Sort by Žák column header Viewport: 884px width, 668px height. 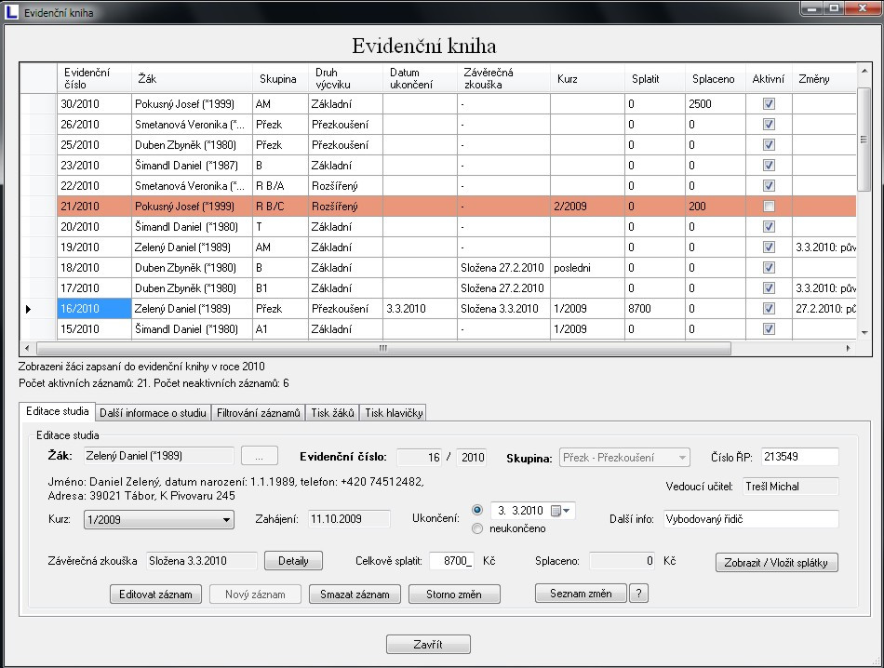pyautogui.click(x=192, y=78)
